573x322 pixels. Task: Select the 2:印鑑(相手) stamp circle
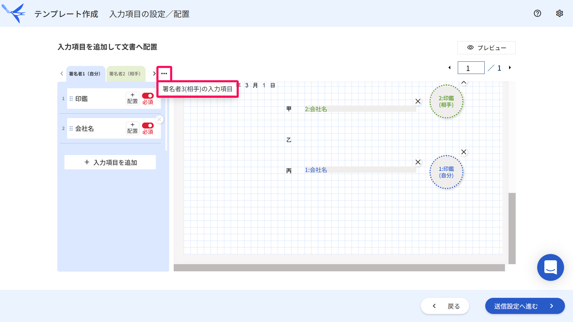(446, 101)
